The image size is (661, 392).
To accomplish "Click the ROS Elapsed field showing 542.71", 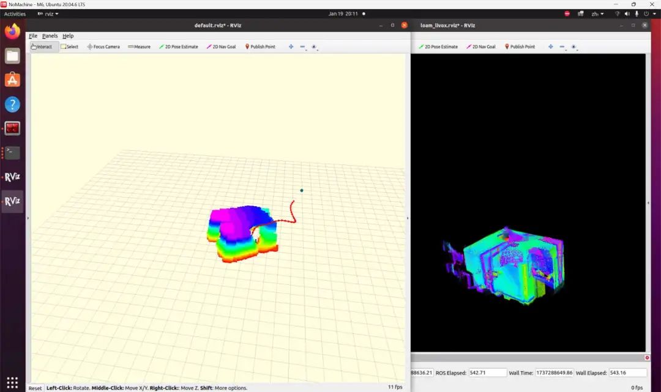I will pos(487,372).
